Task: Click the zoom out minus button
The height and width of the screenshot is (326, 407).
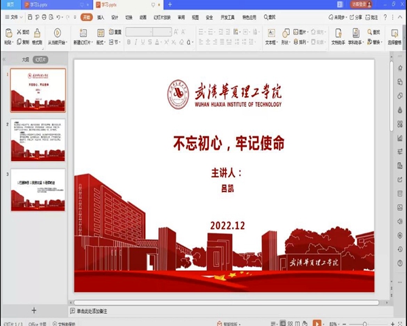Action: [345, 324]
